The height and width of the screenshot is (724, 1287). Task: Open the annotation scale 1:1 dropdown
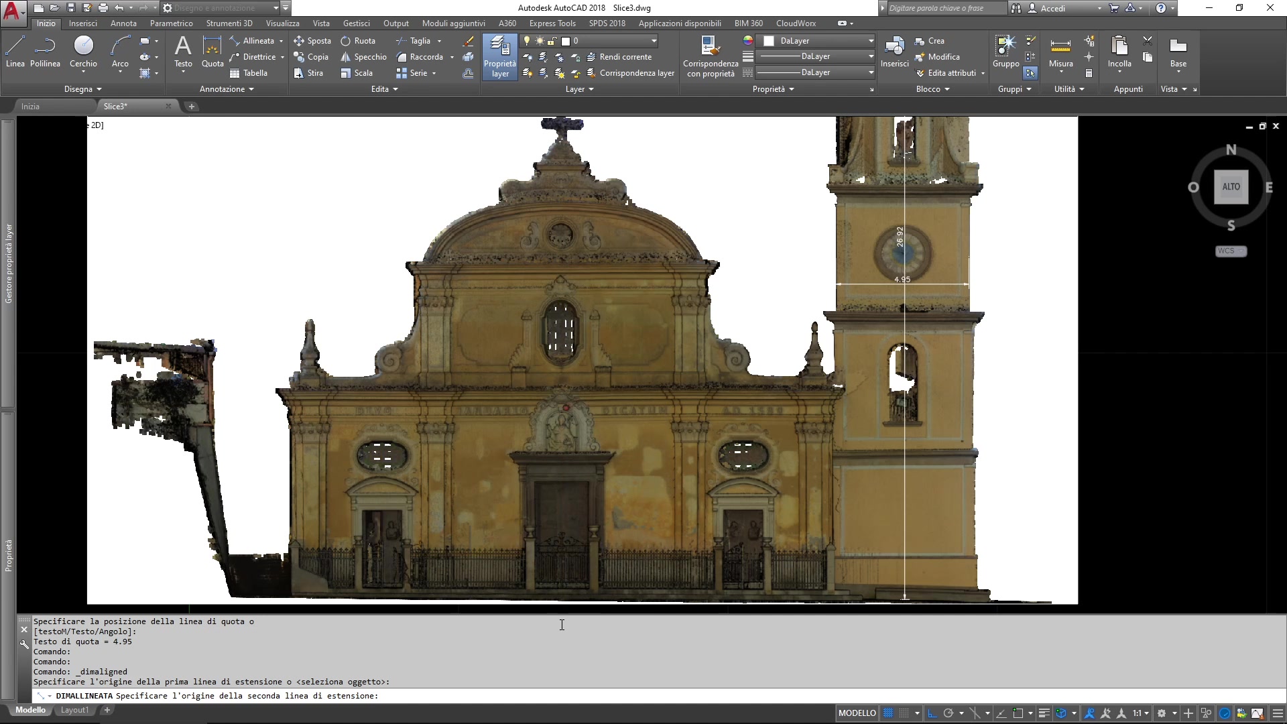coord(1141,713)
